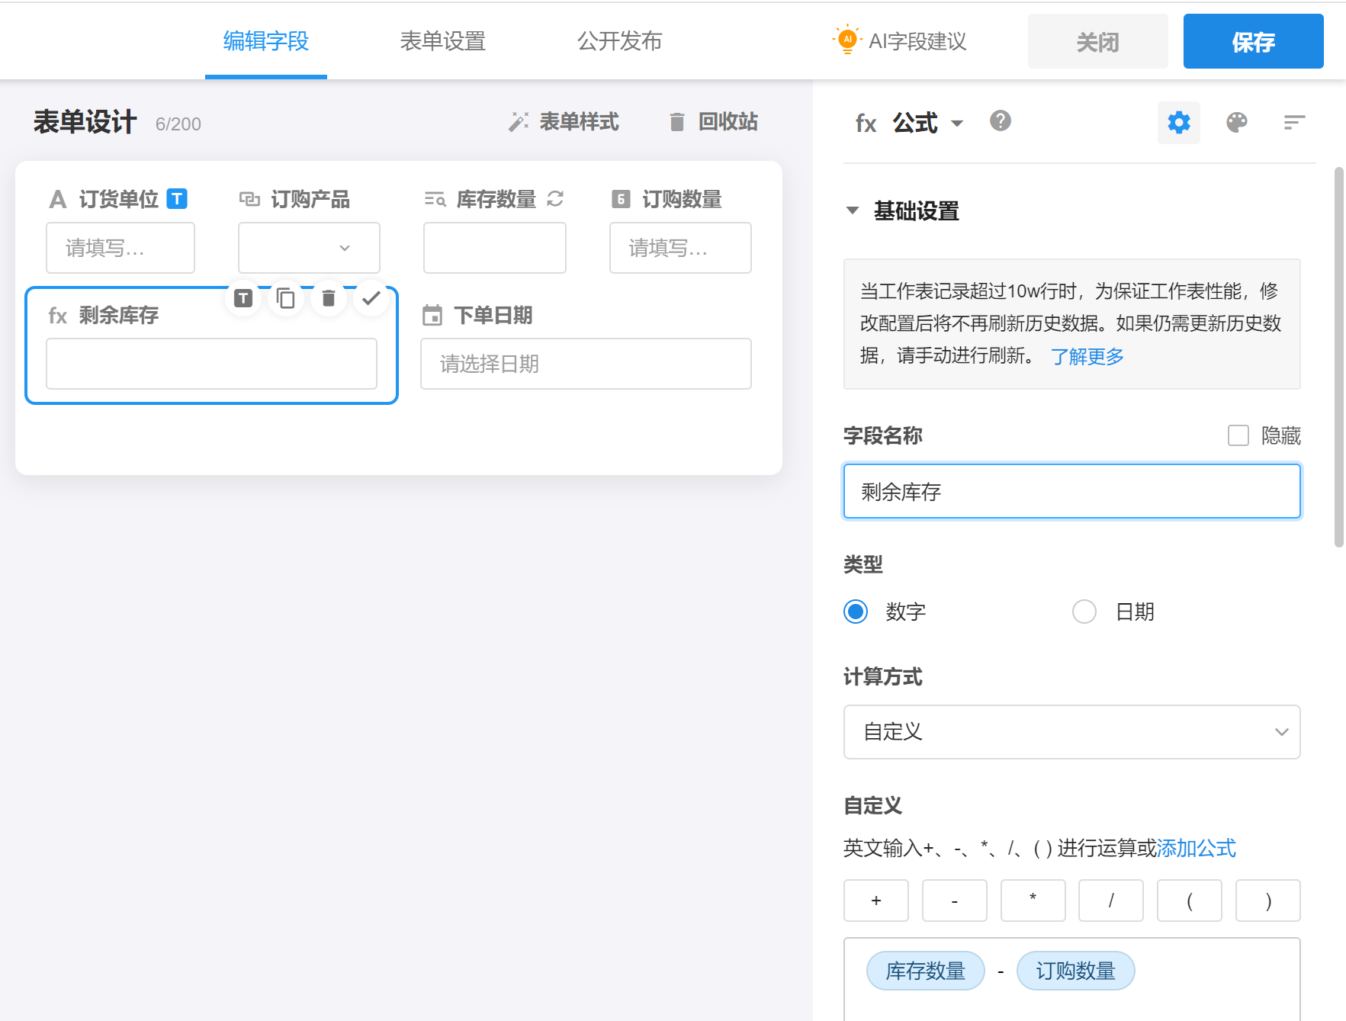Select the 数字 radio button

856,612
